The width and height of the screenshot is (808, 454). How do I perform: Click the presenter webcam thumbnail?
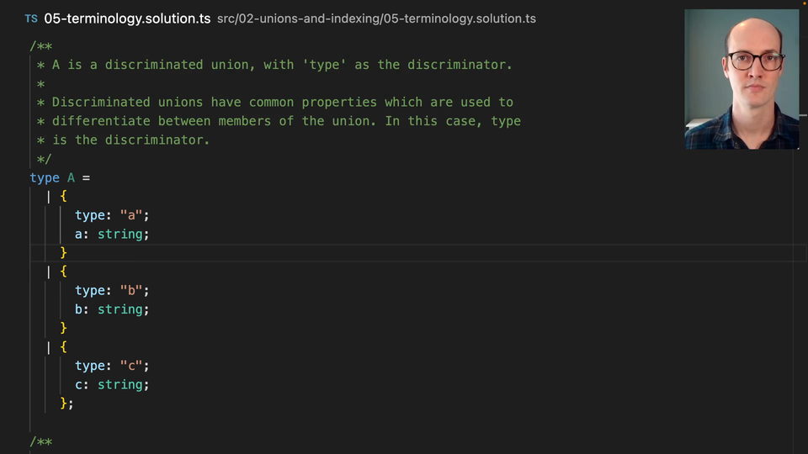pyautogui.click(x=742, y=79)
